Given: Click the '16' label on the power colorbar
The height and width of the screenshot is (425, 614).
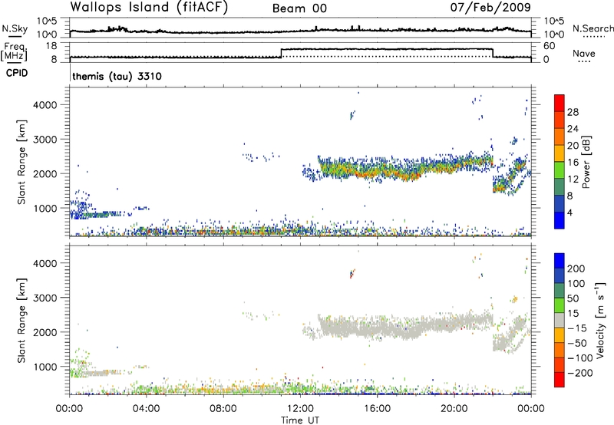Looking at the screenshot, I should pos(573,163).
